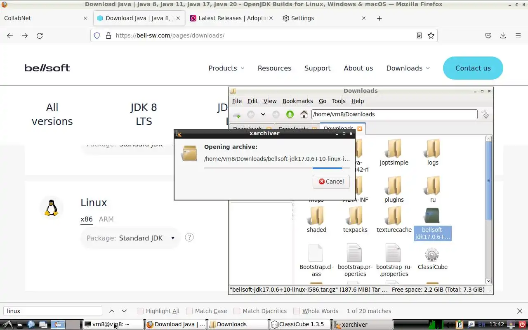Image resolution: width=528 pixels, height=330 pixels.
Task: Click the go-to-path icon beside location bar
Action: point(485,115)
